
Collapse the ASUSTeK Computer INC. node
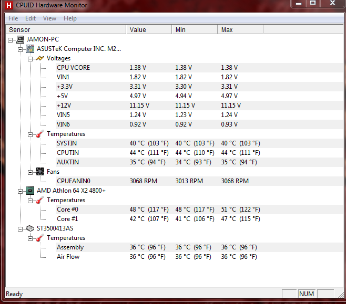click(x=20, y=49)
